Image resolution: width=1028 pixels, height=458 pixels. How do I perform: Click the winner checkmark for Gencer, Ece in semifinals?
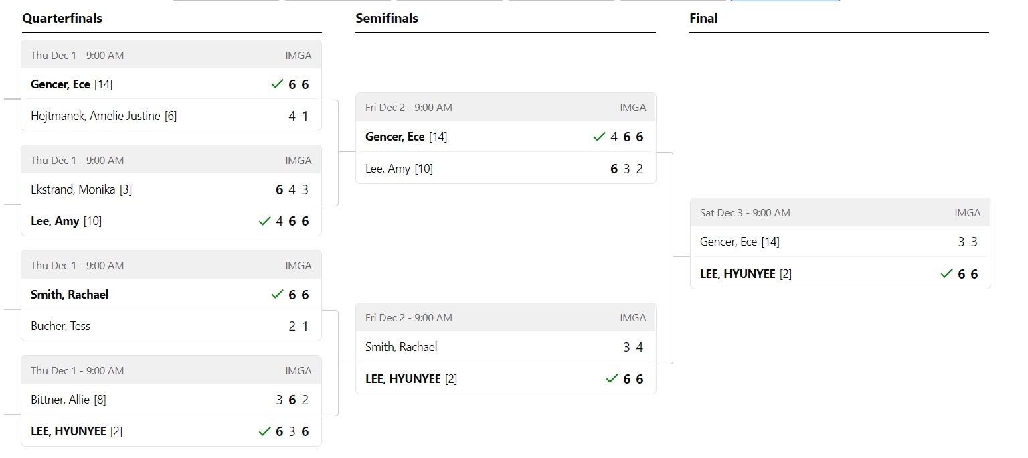click(599, 137)
